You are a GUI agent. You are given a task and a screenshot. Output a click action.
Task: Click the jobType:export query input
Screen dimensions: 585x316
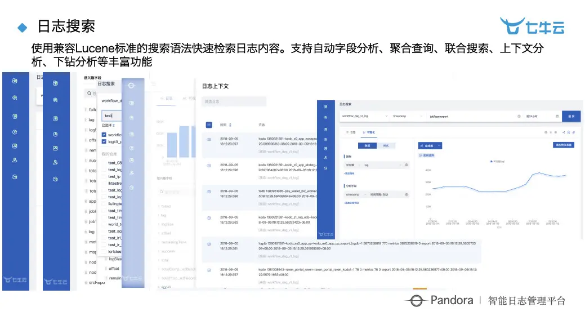click(x=471, y=117)
